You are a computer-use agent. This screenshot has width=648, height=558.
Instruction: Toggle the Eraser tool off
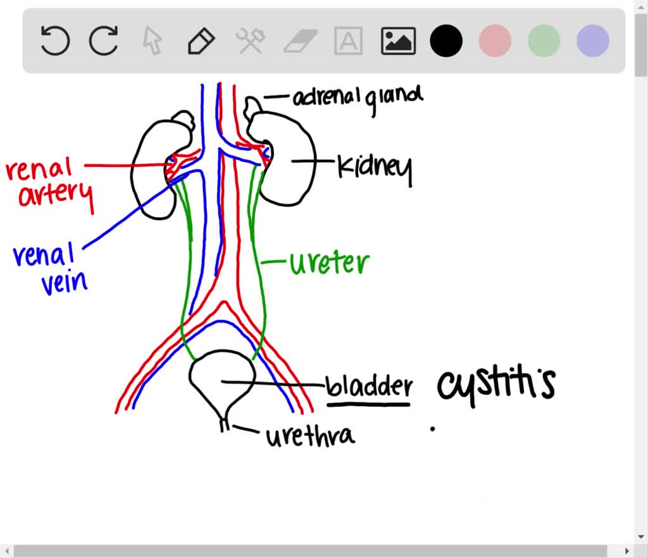tap(298, 40)
